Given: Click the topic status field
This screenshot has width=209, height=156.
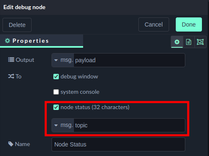Looking at the screenshot, I should 129,125.
